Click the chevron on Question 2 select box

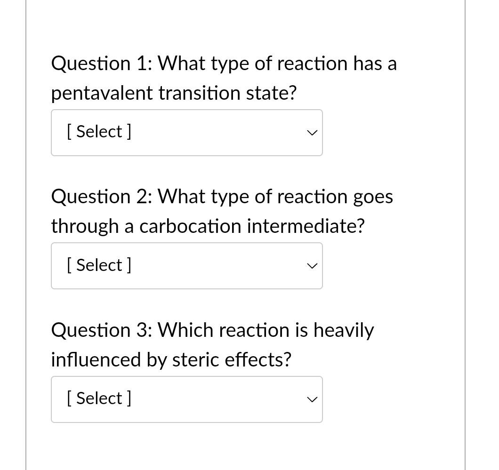(x=312, y=266)
